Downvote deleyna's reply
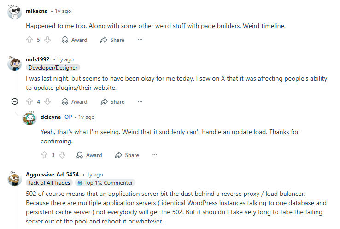 pos(62,155)
